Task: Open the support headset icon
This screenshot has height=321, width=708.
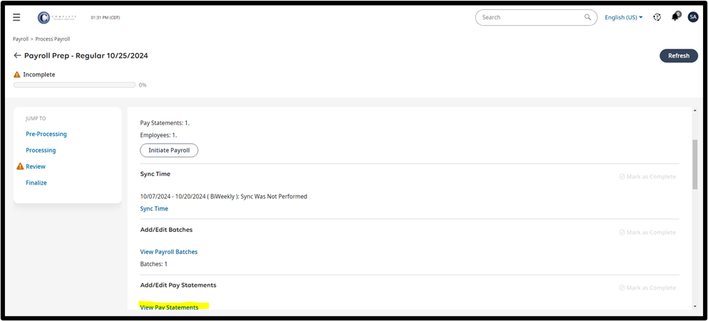Action: tap(657, 17)
